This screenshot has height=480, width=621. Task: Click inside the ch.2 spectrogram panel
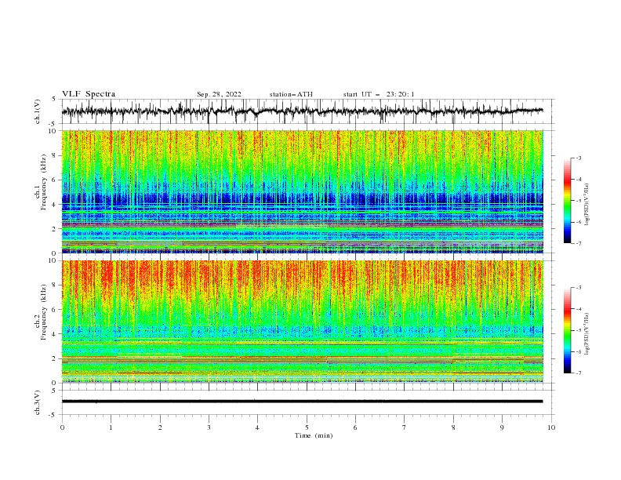pos(302,322)
